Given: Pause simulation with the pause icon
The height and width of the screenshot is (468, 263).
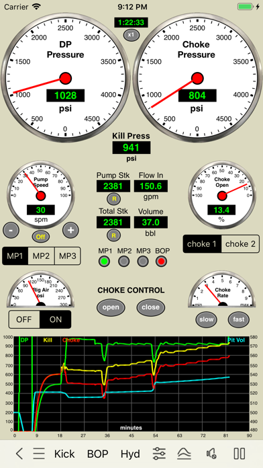Looking at the screenshot, I should pyautogui.click(x=239, y=454).
